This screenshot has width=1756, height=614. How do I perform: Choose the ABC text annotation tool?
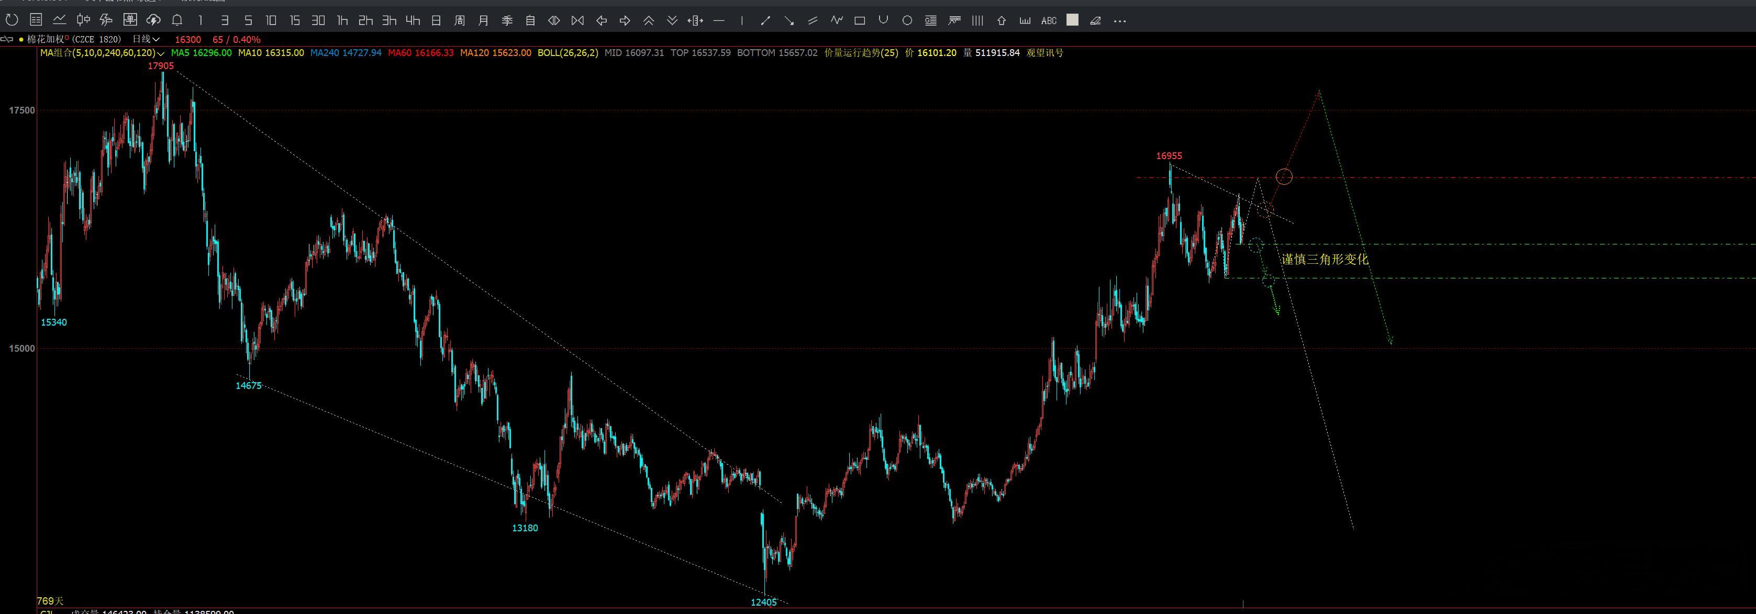pos(1049,20)
